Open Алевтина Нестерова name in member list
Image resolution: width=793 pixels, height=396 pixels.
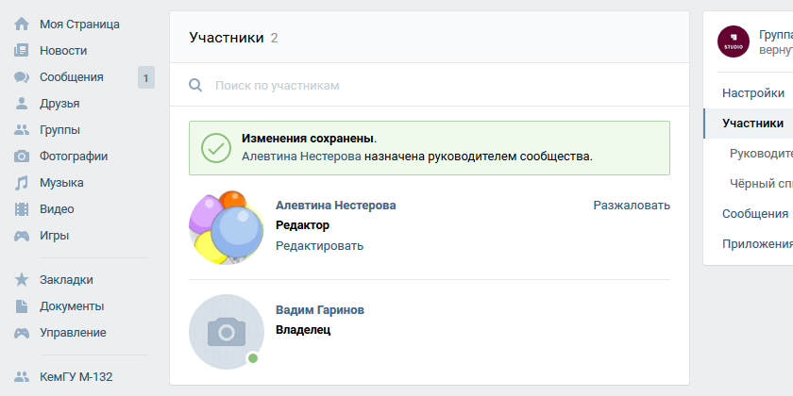click(336, 206)
